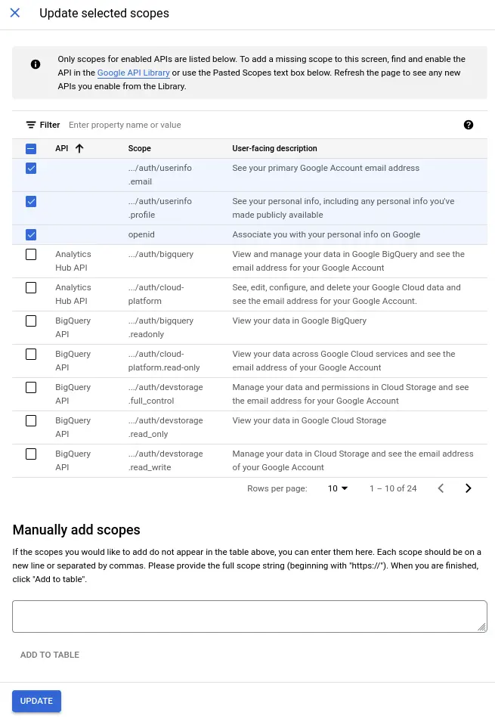Toggle sort order on the API column
495x725 pixels.
pyautogui.click(x=78, y=148)
